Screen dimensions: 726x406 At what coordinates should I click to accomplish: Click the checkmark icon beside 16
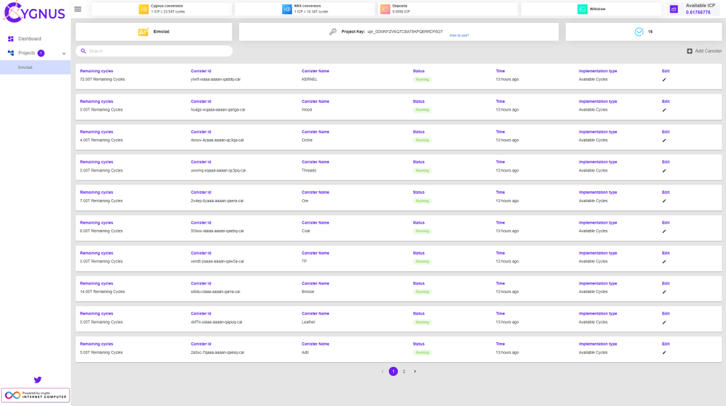click(639, 31)
